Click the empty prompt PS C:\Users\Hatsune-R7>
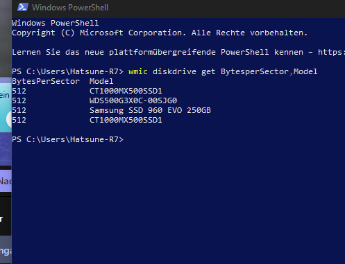Image resolution: width=345 pixels, height=264 pixels. click(68, 139)
